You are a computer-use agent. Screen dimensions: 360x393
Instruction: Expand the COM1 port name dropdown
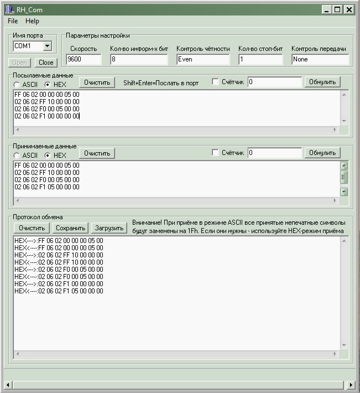click(48, 46)
